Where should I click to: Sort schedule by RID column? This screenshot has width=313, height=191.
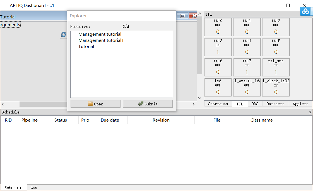(8, 120)
